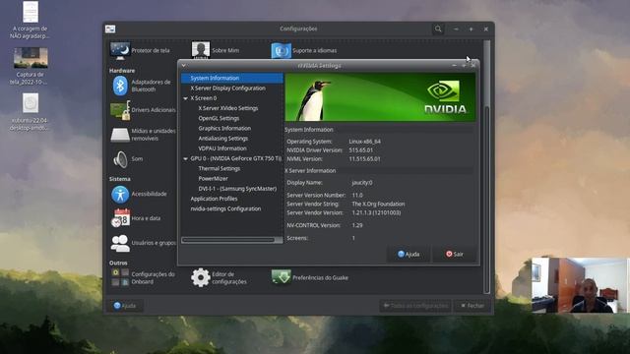Open the Suporte a idiomas icon
The height and width of the screenshot is (354, 630).
(281, 50)
